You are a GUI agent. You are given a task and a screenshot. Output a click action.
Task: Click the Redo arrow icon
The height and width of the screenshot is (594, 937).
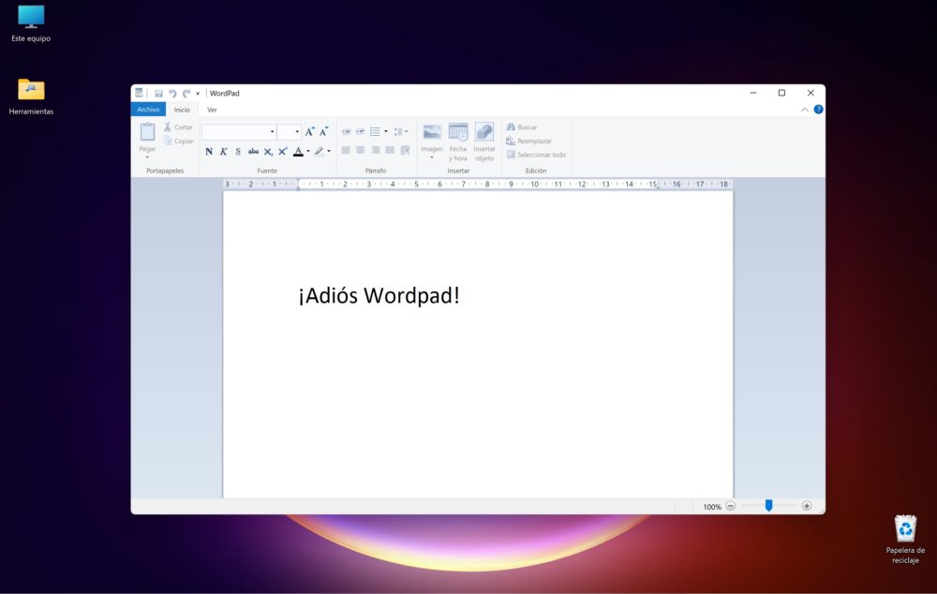tap(186, 94)
